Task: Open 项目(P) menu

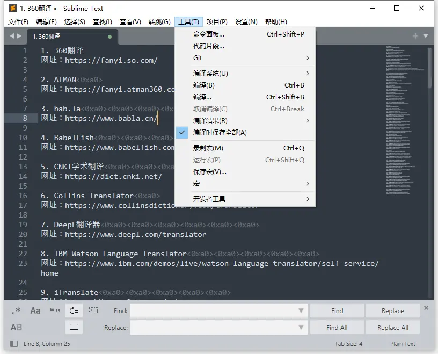Action: coord(217,22)
